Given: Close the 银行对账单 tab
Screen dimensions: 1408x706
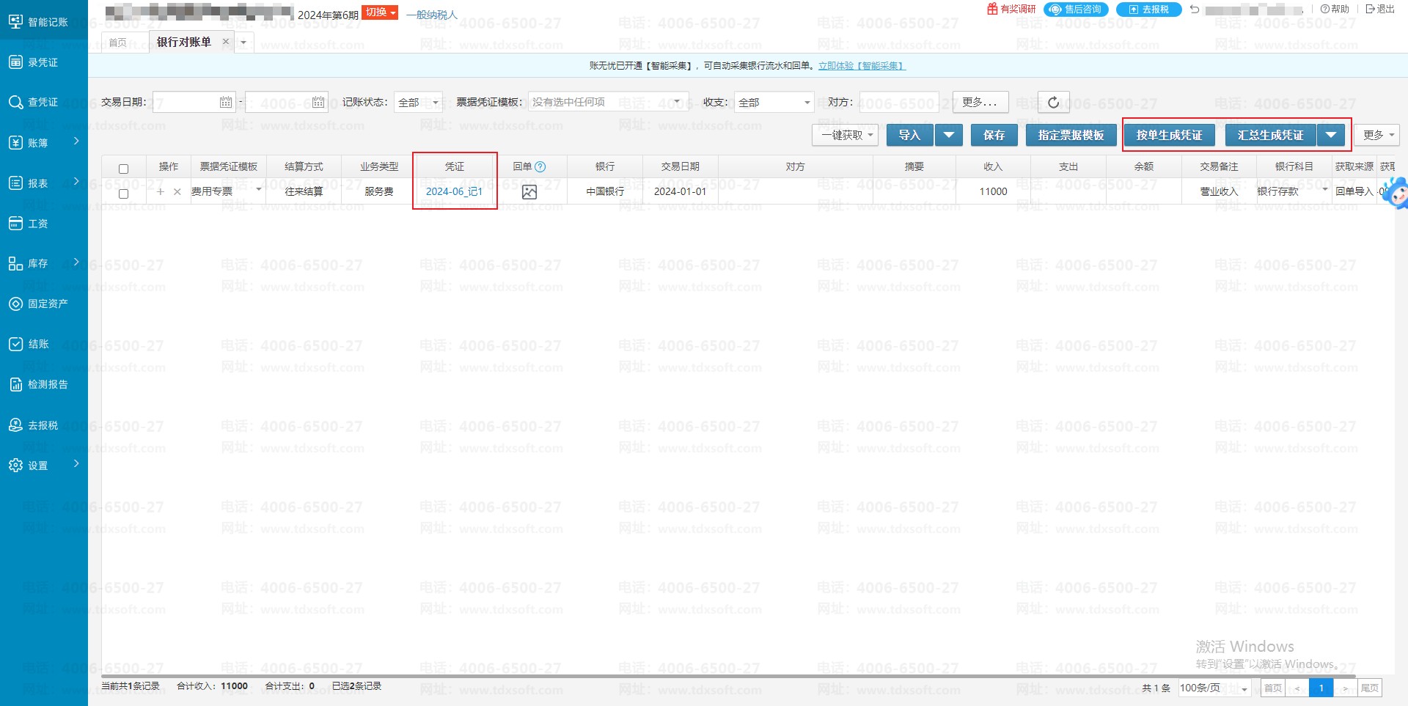Looking at the screenshot, I should [226, 42].
